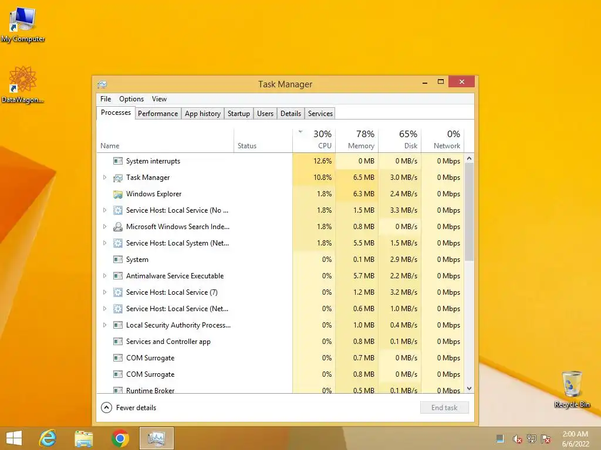Click the process list scrollbar thumb

(469, 212)
